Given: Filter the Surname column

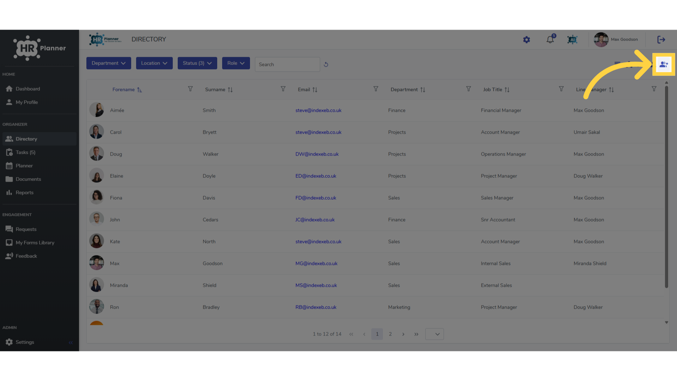Looking at the screenshot, I should coord(283,89).
